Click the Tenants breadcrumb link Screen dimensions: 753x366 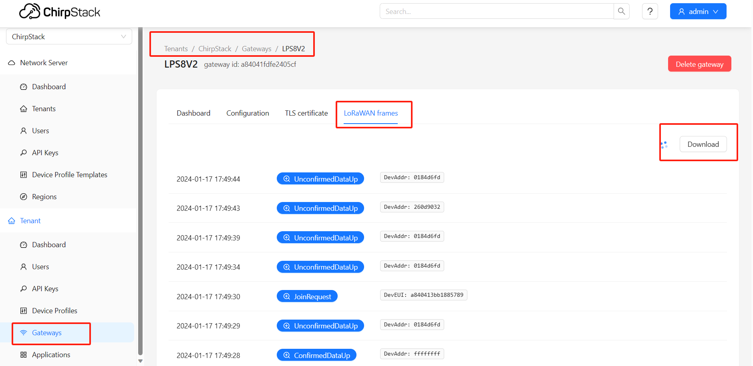176,49
